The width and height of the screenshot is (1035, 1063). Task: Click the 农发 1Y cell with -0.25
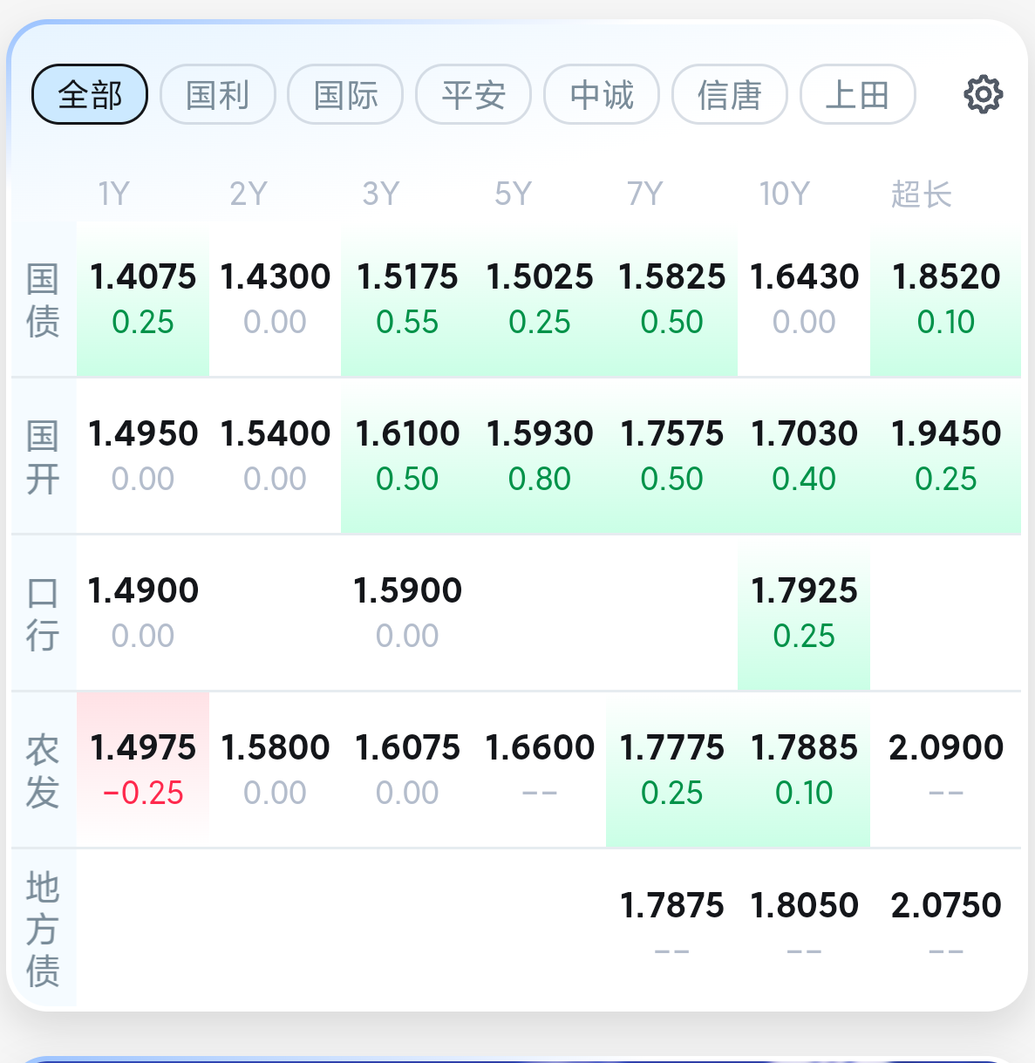pos(143,770)
